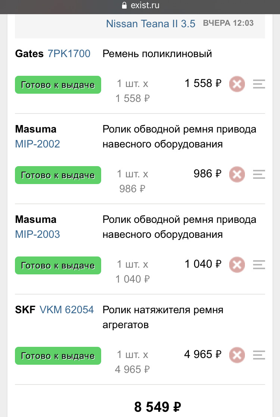This screenshot has height=417, width=280.
Task: Open part number MIP-2003 link
Action: pyautogui.click(x=37, y=234)
